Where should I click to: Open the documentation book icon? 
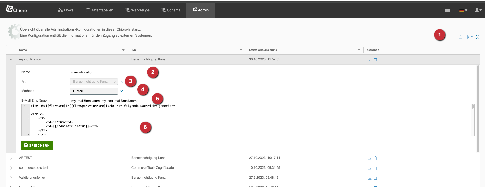click(x=447, y=10)
